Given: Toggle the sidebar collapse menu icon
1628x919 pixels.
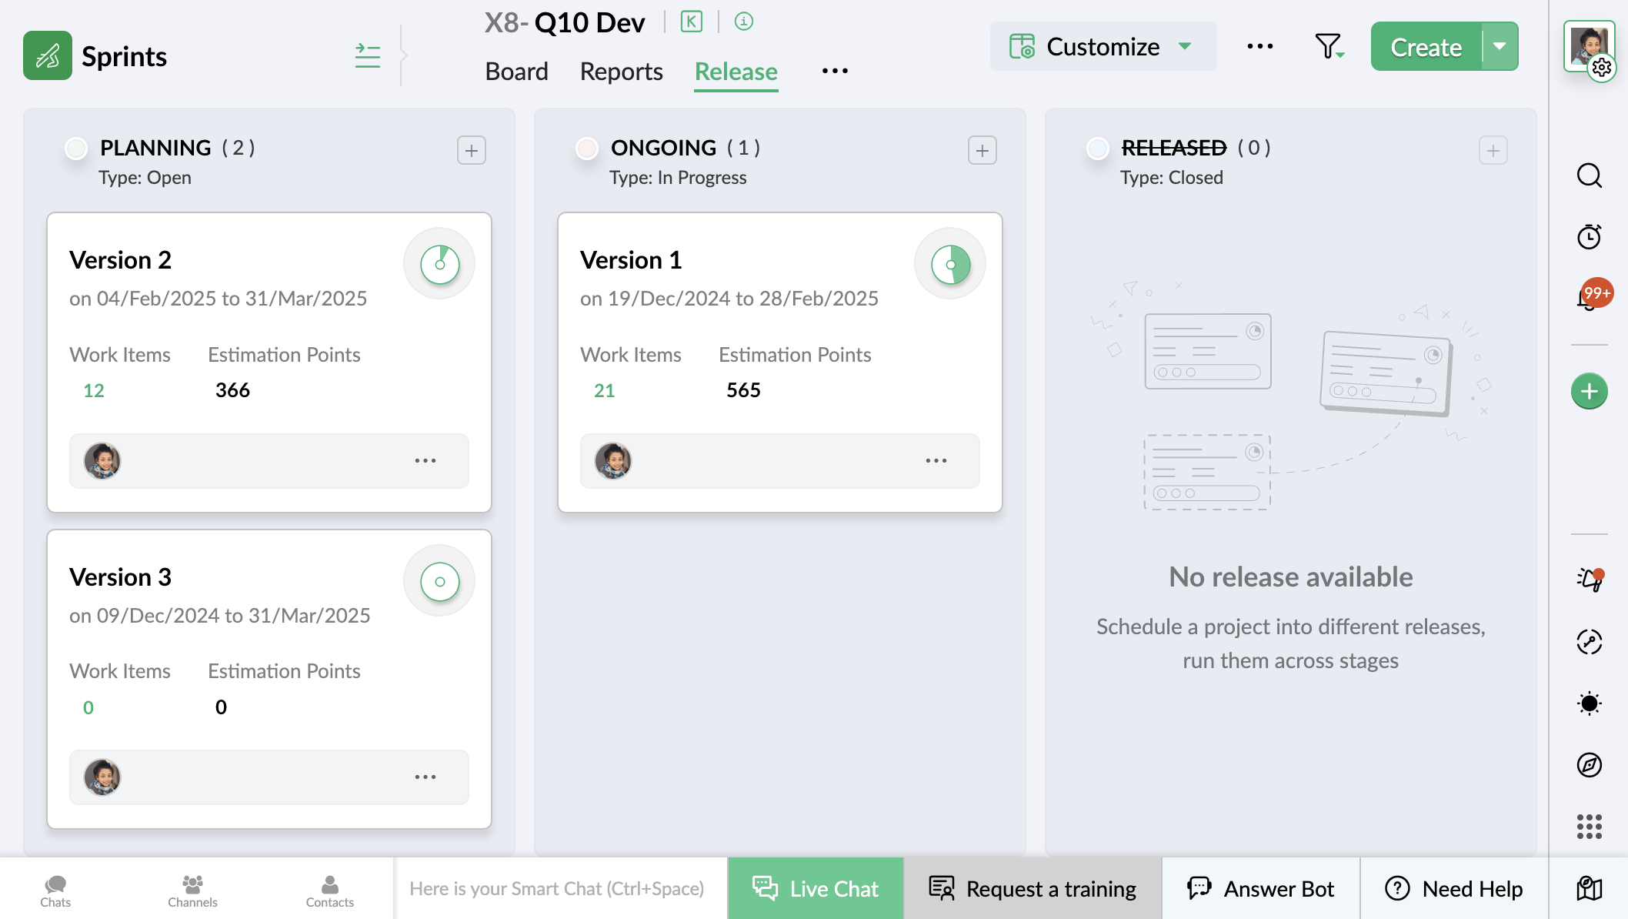Looking at the screenshot, I should pos(368,55).
